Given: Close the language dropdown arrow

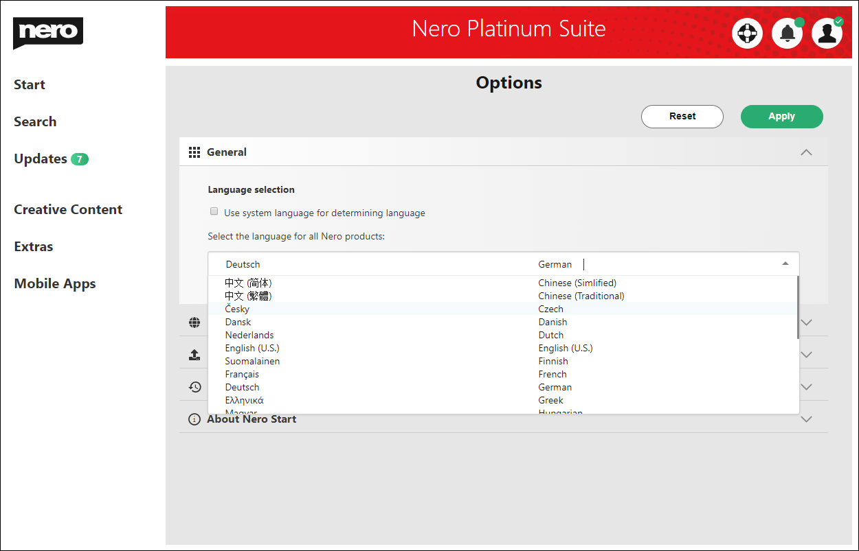Looking at the screenshot, I should [x=785, y=263].
